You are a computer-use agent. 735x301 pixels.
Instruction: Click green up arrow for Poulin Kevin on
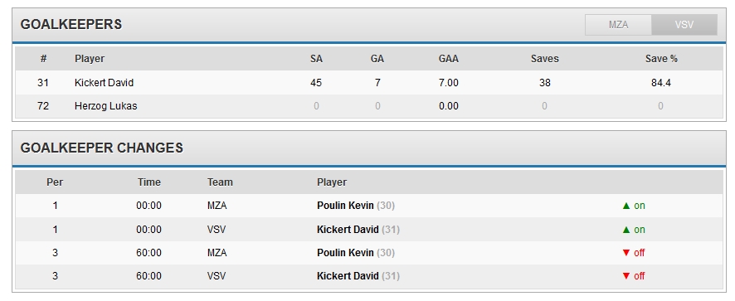tap(625, 206)
